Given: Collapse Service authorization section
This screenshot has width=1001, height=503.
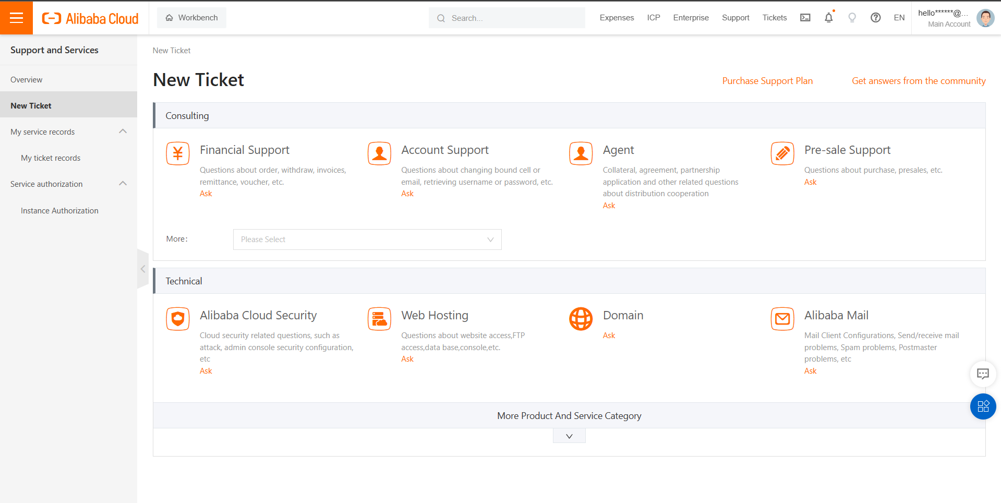Looking at the screenshot, I should pyautogui.click(x=123, y=184).
